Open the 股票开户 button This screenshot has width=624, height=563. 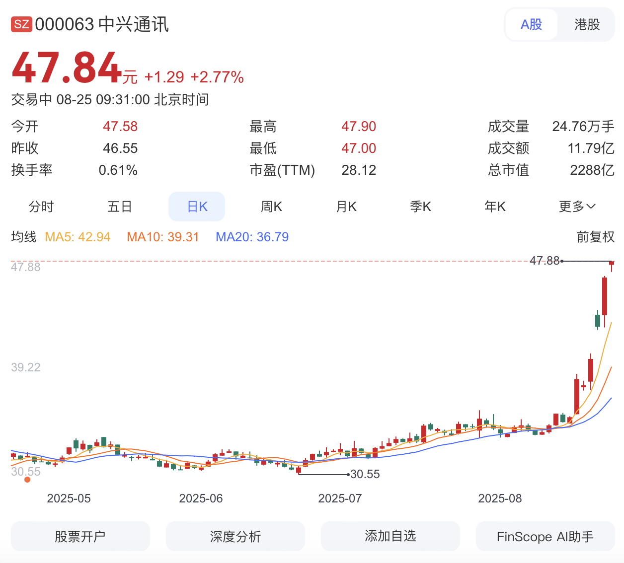tap(80, 536)
